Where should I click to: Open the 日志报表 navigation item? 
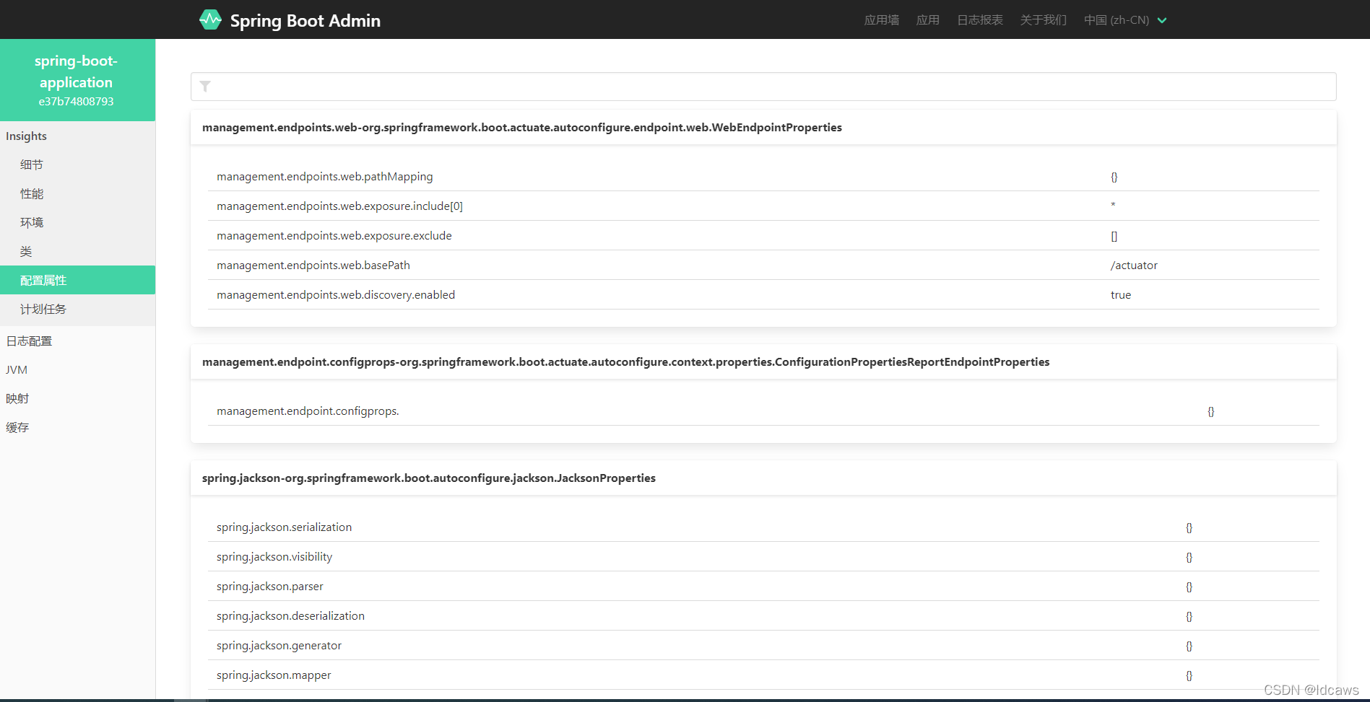click(980, 20)
